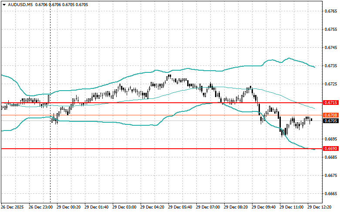Click the 0.6745 price axis value

(331, 48)
